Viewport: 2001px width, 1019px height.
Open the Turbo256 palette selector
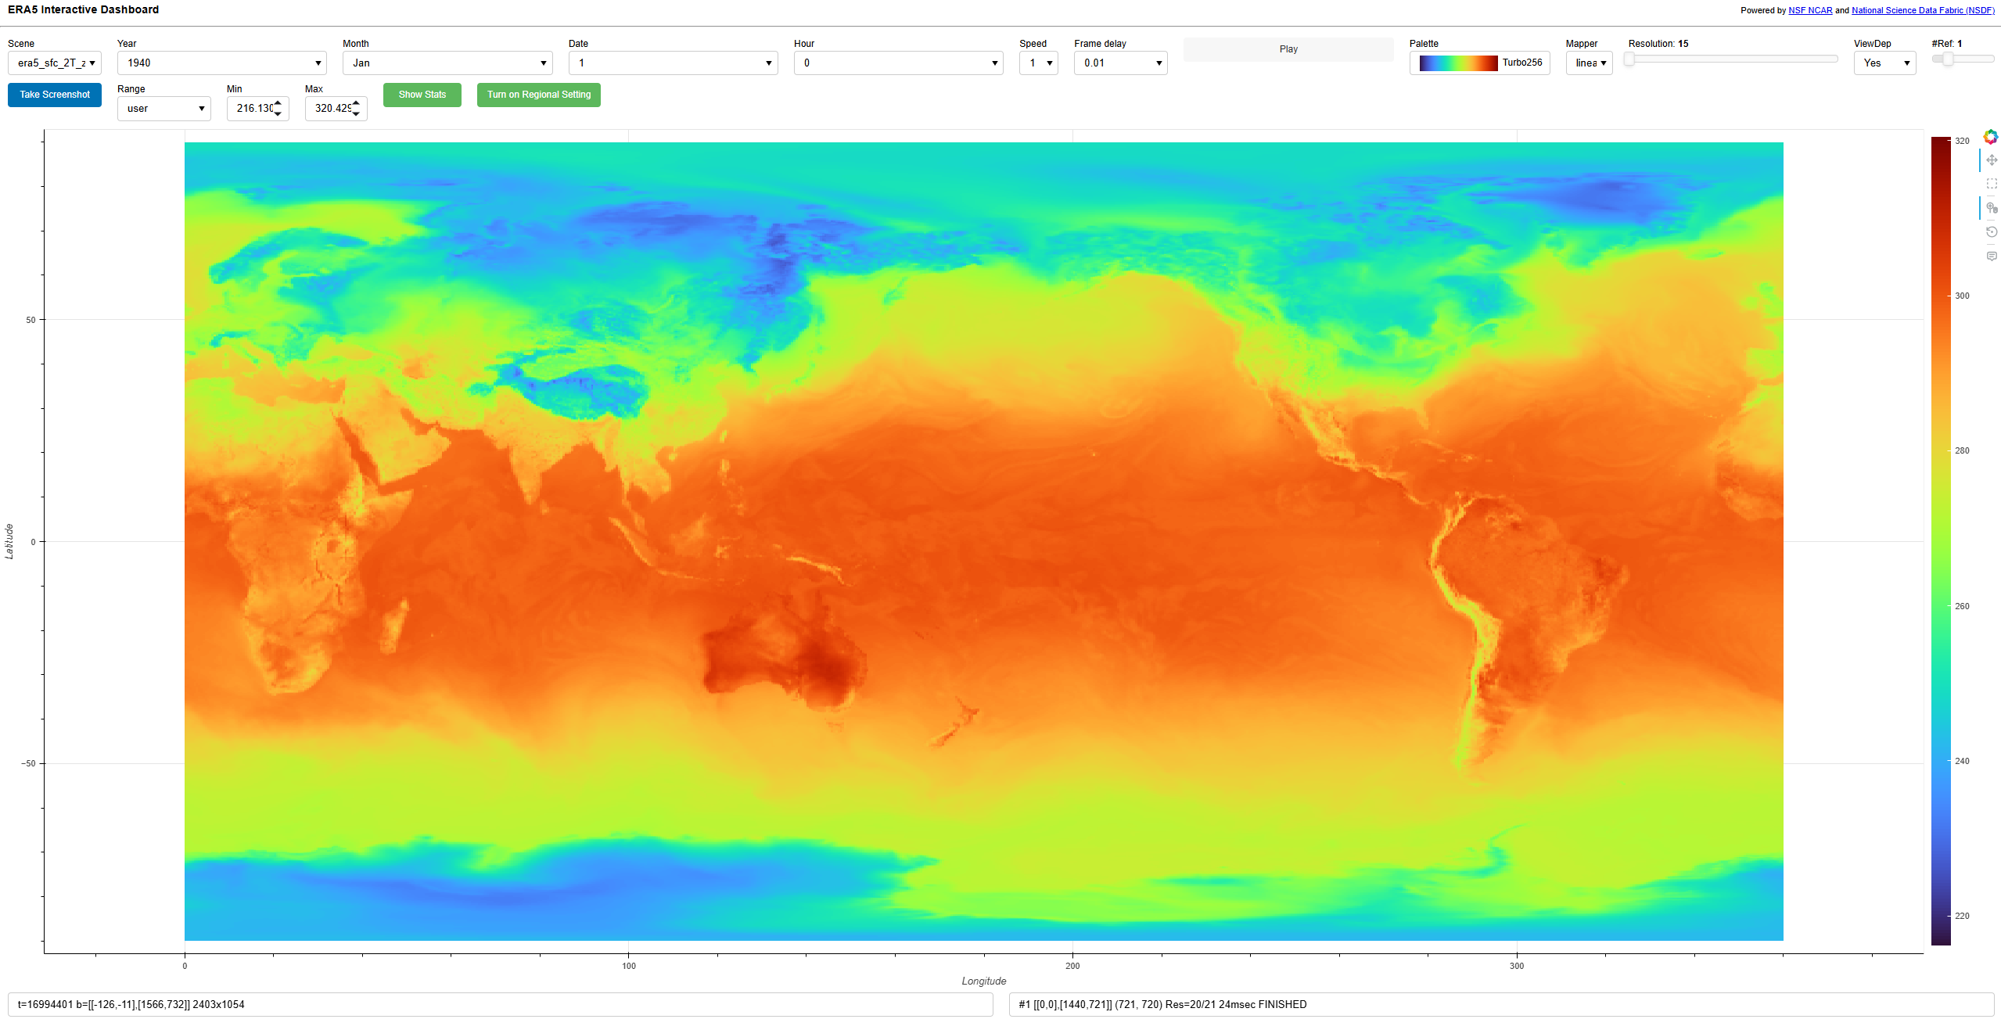[1478, 63]
